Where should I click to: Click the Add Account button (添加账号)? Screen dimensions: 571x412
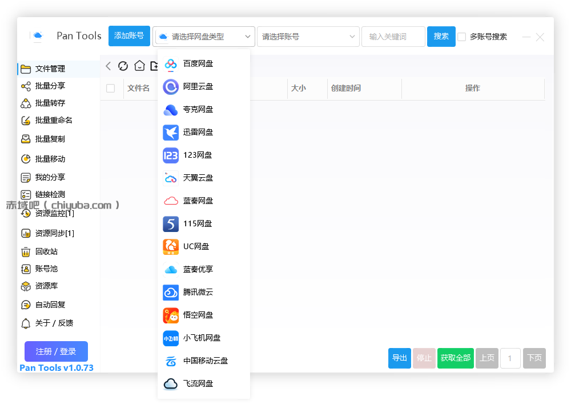coord(129,35)
